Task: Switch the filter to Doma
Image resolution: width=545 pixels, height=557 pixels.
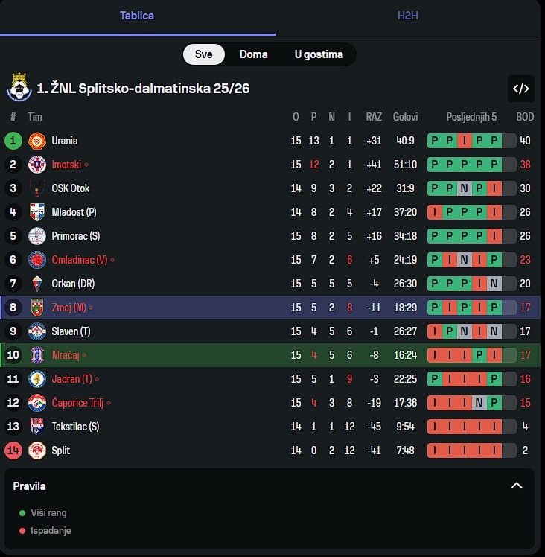Action: coord(254,54)
